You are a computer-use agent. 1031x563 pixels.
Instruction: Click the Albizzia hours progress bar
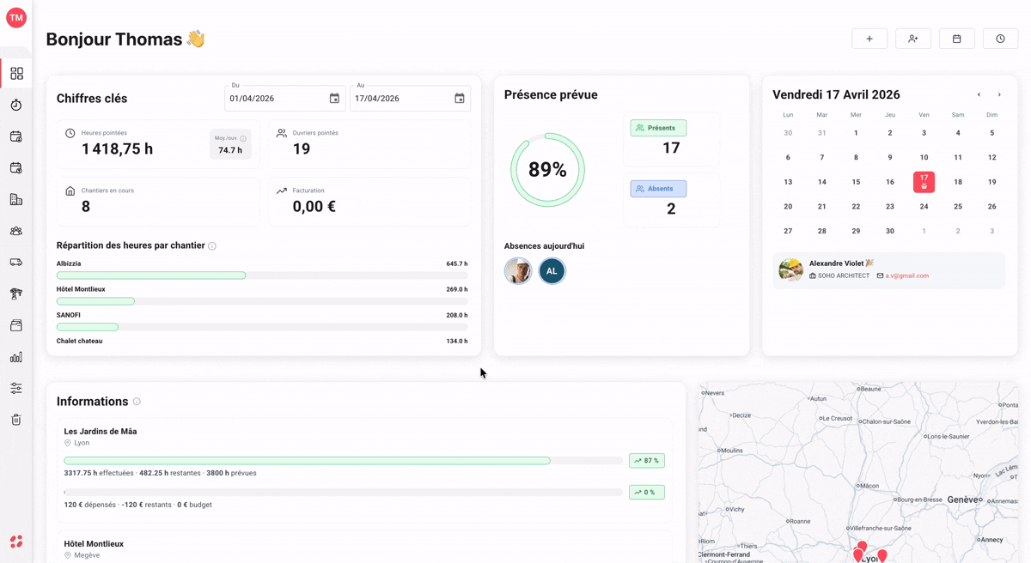262,275
